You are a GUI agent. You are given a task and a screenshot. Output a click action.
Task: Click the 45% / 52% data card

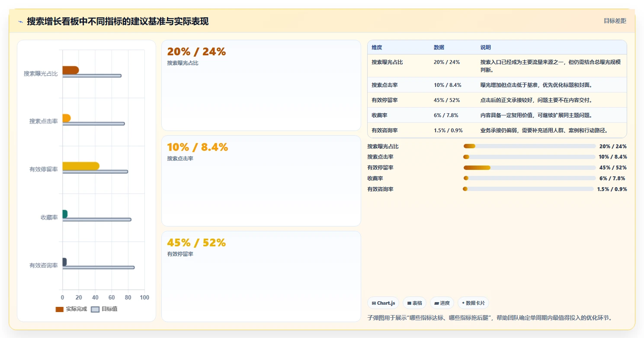tap(261, 276)
